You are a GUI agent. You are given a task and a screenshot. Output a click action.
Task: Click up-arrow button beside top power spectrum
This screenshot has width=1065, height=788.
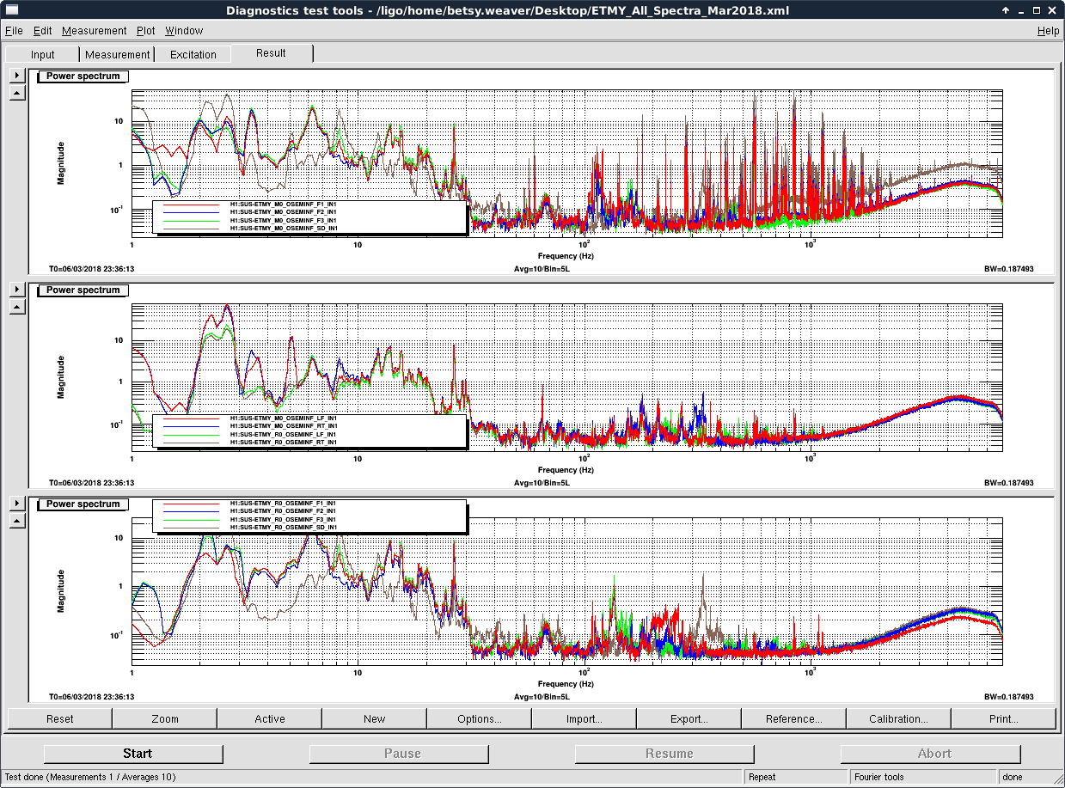click(17, 92)
